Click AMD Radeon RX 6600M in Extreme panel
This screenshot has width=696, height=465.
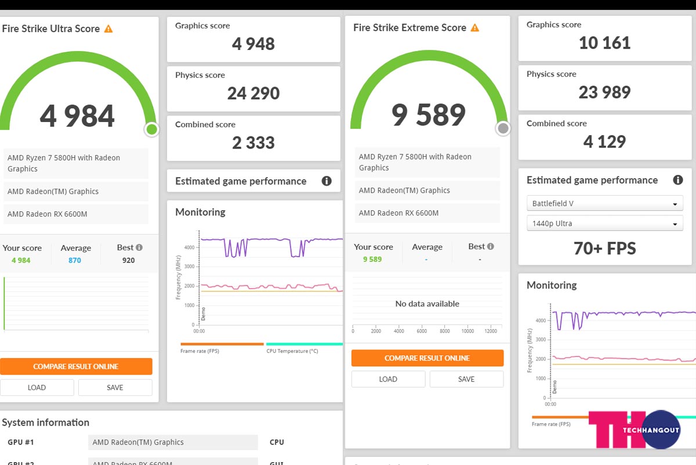coord(427,213)
